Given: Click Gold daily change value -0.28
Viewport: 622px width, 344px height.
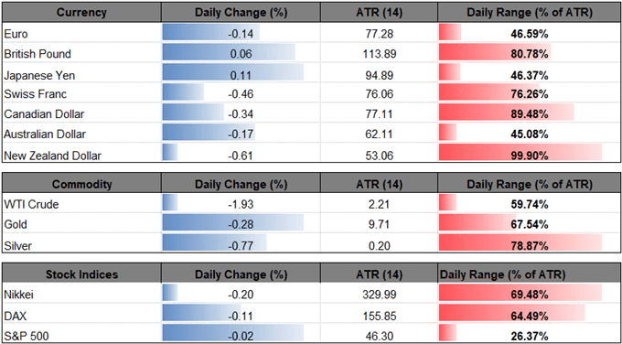Looking at the screenshot, I should click(x=241, y=225).
